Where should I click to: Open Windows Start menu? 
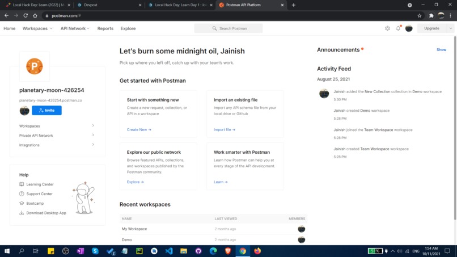click(x=7, y=251)
